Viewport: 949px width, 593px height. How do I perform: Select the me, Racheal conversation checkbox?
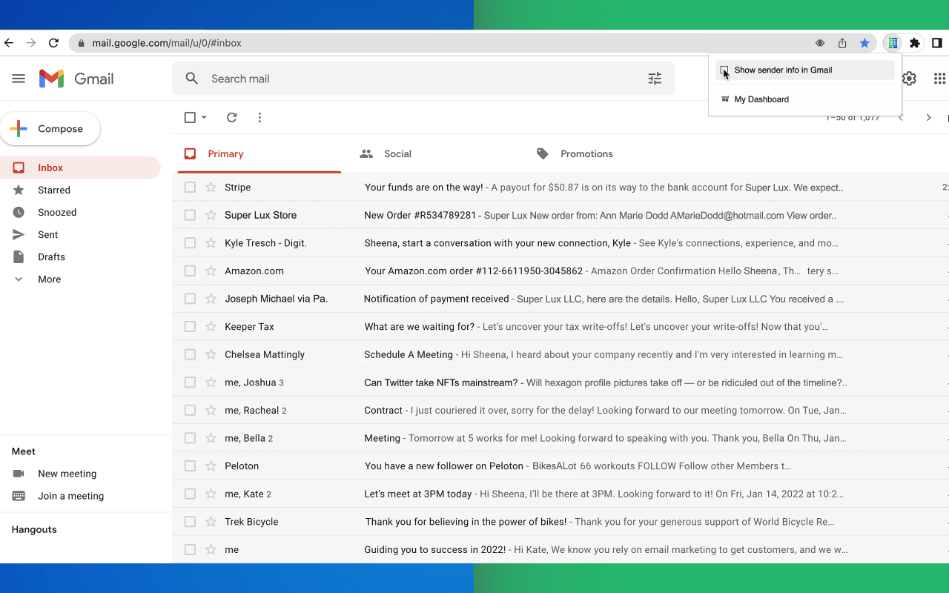pyautogui.click(x=190, y=411)
